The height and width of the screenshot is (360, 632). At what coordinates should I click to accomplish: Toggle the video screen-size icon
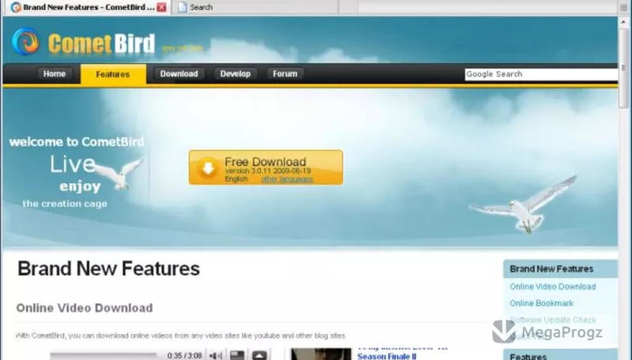click(237, 355)
